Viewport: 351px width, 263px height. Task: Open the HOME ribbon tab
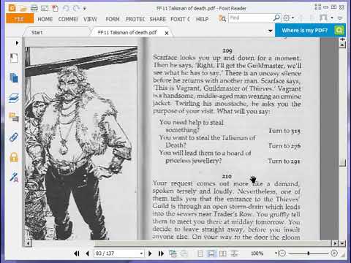click(x=45, y=19)
